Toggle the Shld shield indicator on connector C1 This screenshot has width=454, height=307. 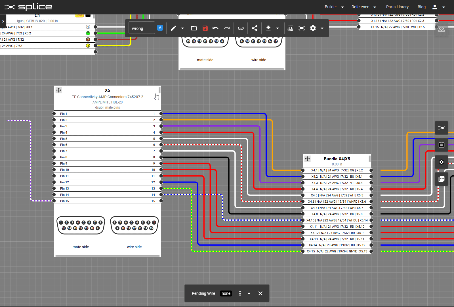click(79, 16)
